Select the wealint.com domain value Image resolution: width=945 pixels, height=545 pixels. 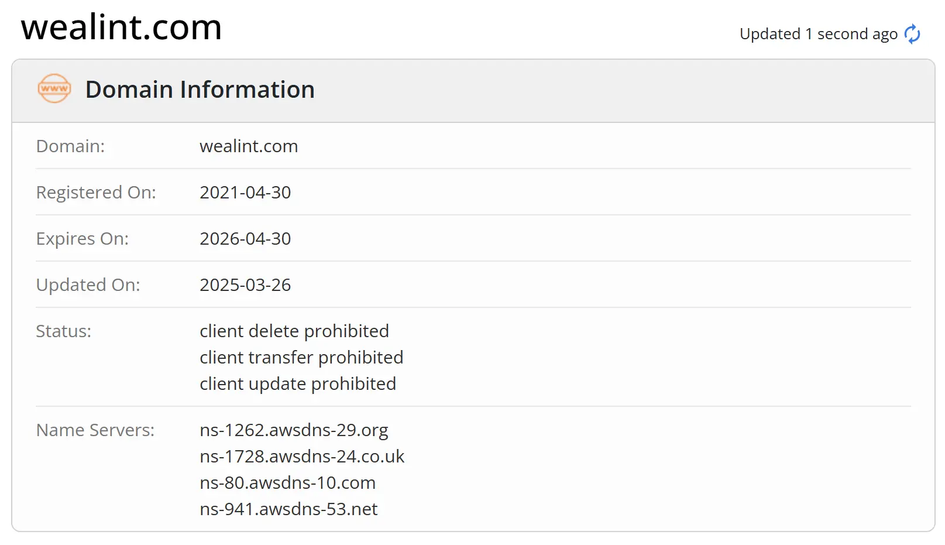[x=248, y=146]
